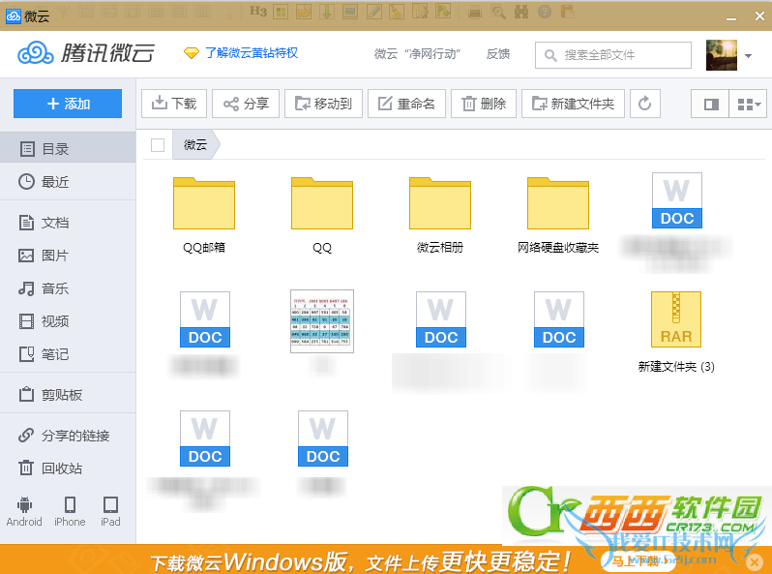Click the iPhone download icon
The image size is (772, 574).
click(70, 511)
